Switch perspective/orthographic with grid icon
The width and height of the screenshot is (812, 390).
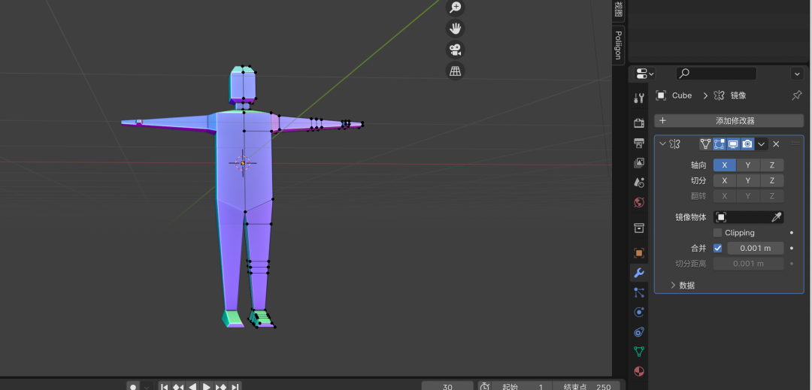[455, 71]
